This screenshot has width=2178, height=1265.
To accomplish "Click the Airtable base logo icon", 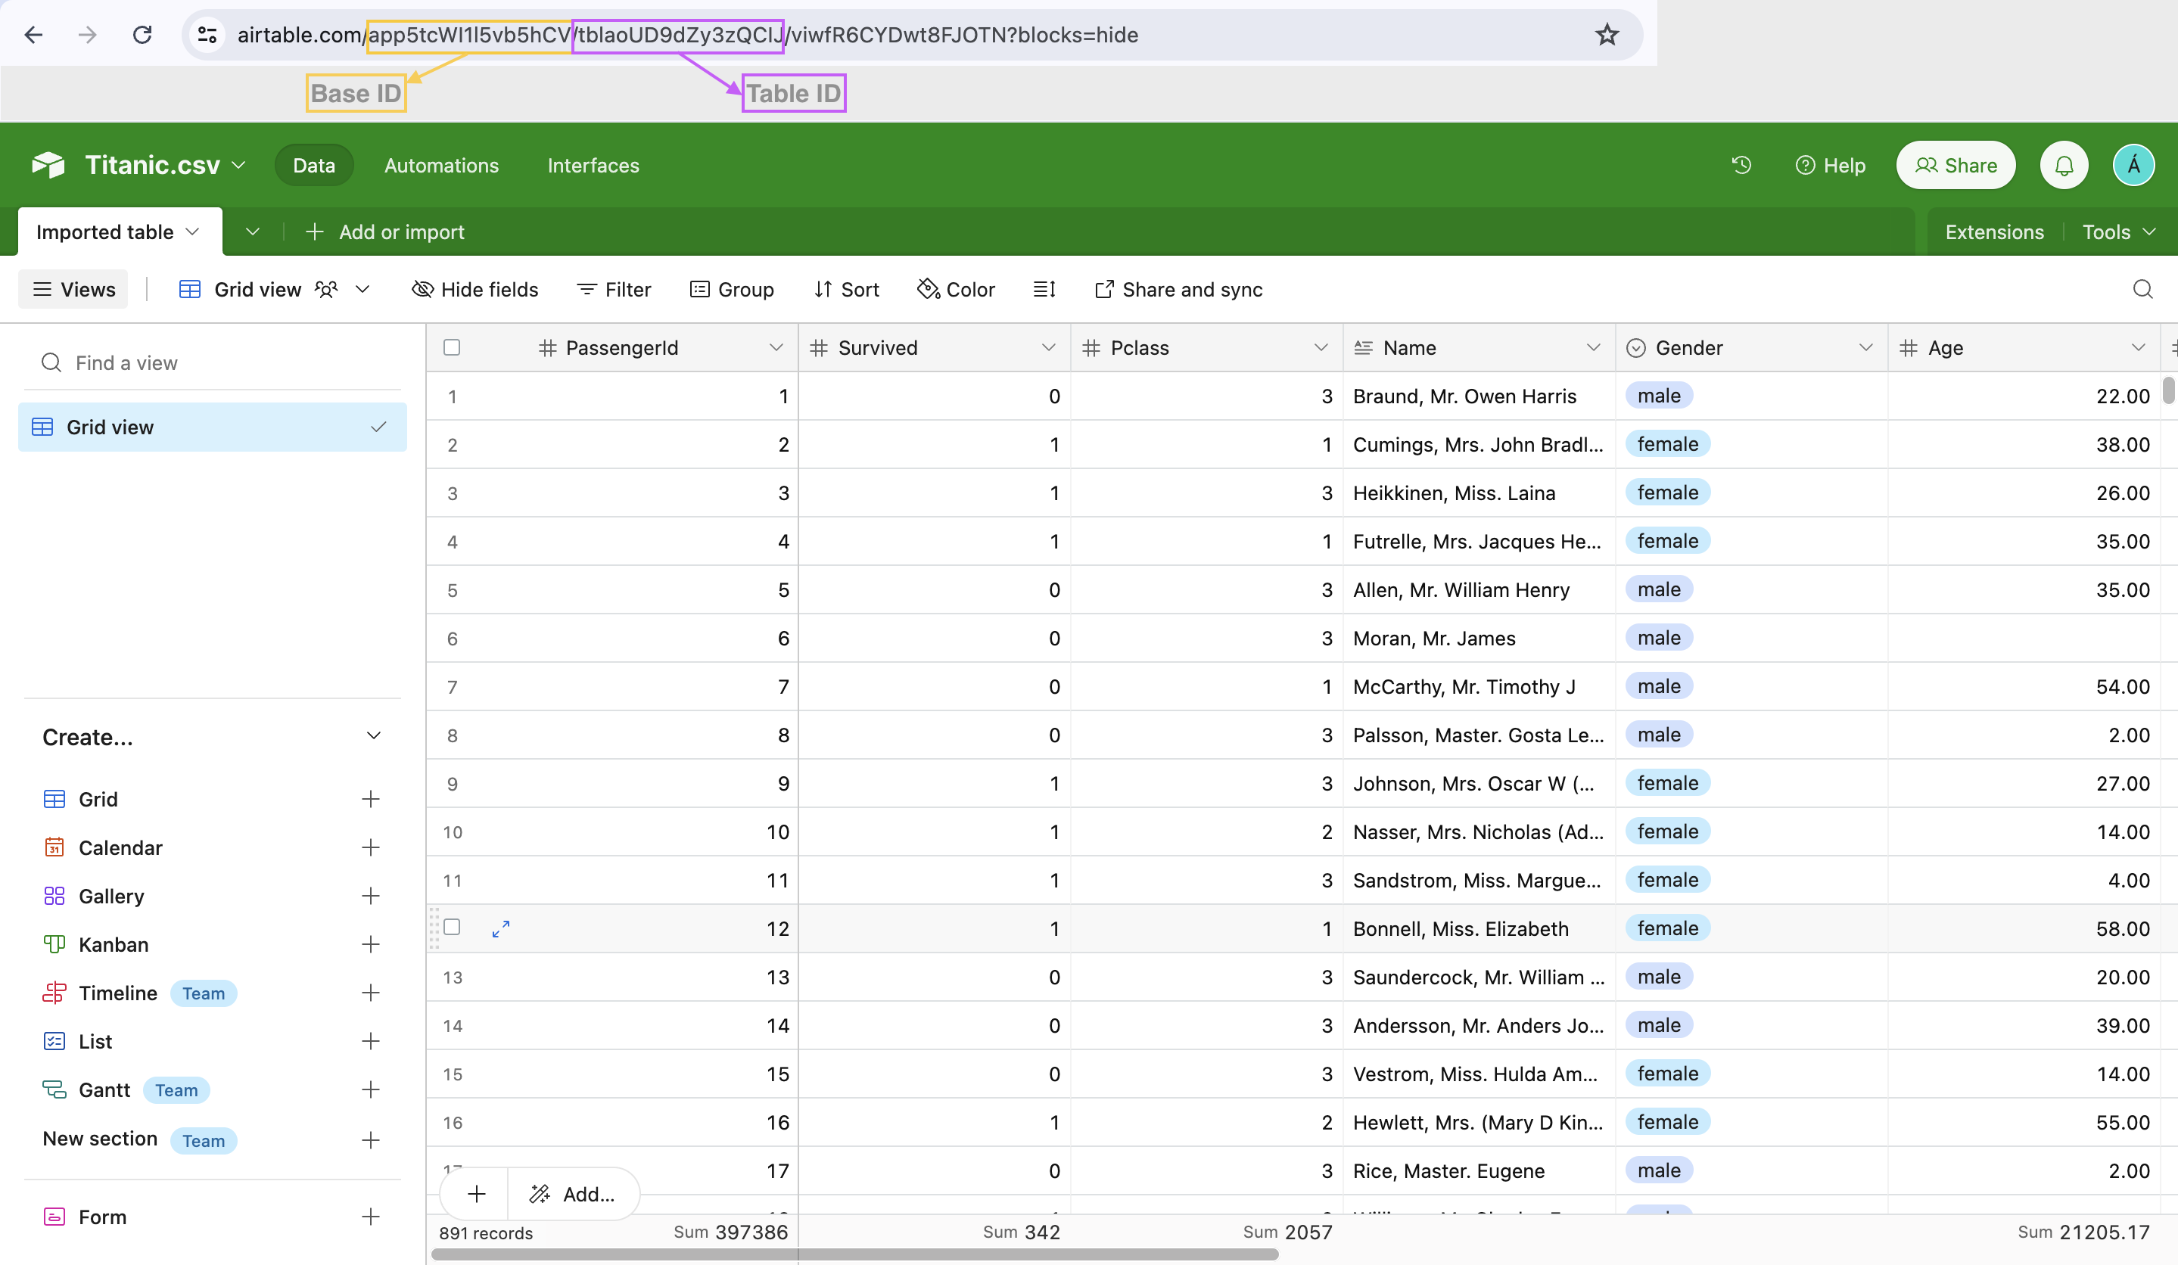I will pyautogui.click(x=48, y=164).
